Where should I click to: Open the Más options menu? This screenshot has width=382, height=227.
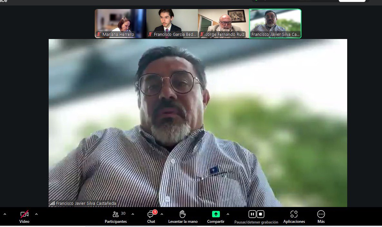coord(321,217)
